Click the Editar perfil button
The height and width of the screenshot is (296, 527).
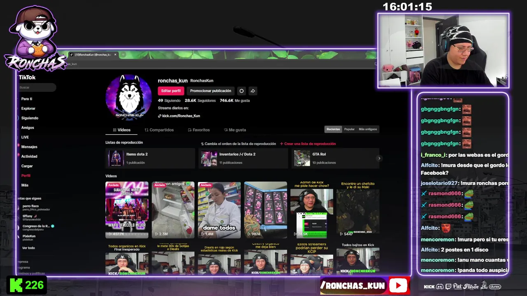coord(171,91)
